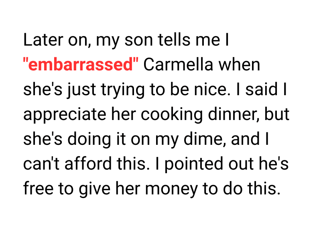Select the word "son"
Screen dimensions: 321x228
coord(135,40)
